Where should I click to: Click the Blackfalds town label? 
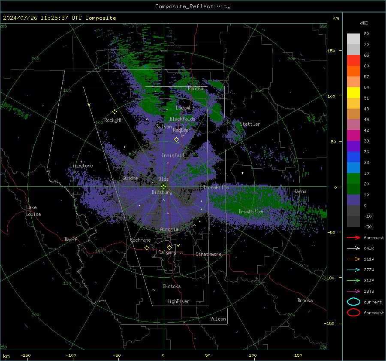[x=182, y=119]
